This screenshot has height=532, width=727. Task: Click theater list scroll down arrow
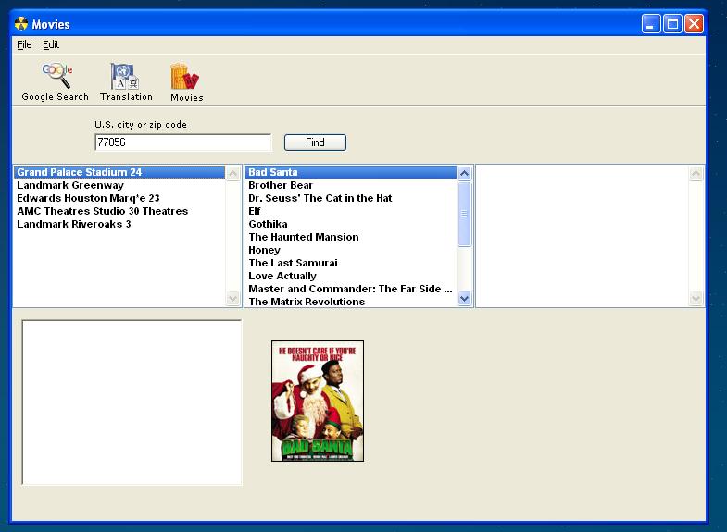click(232, 299)
